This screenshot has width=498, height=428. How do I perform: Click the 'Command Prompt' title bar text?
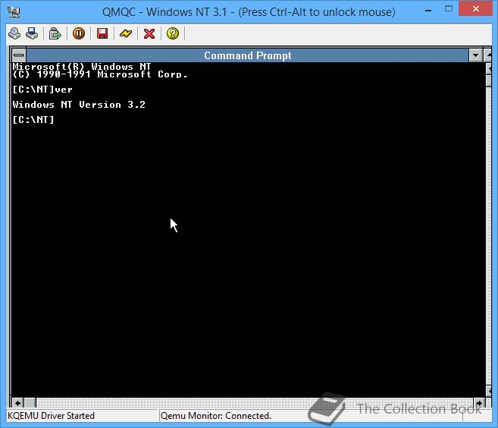click(x=248, y=55)
